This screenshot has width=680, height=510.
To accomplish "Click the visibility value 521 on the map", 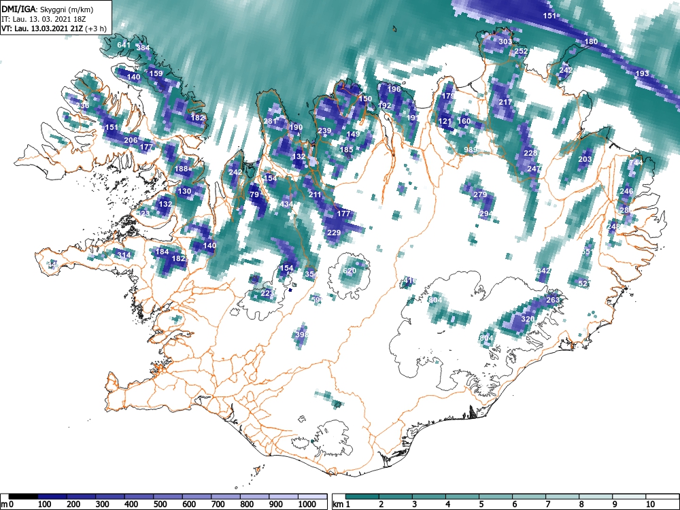I will click(x=585, y=284).
